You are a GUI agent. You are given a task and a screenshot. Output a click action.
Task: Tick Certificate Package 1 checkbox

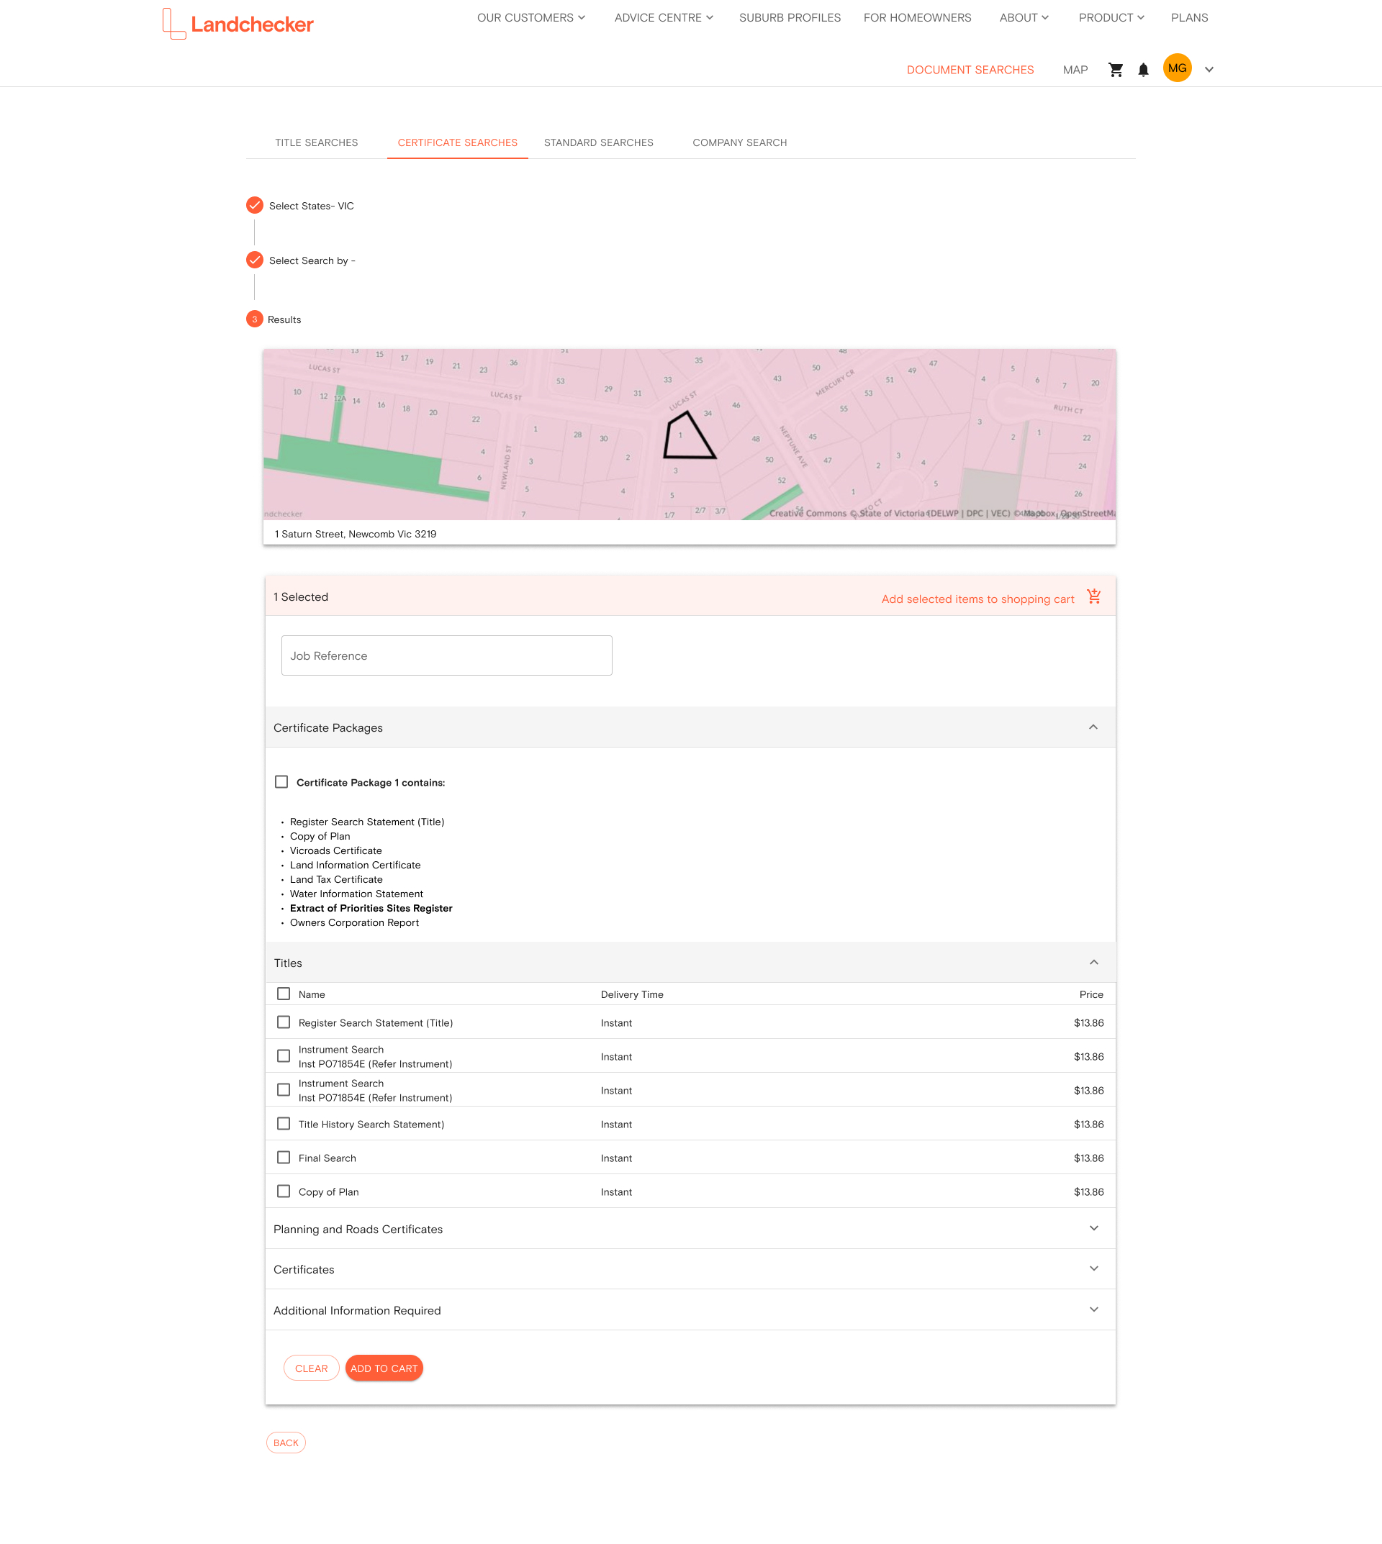click(x=281, y=782)
